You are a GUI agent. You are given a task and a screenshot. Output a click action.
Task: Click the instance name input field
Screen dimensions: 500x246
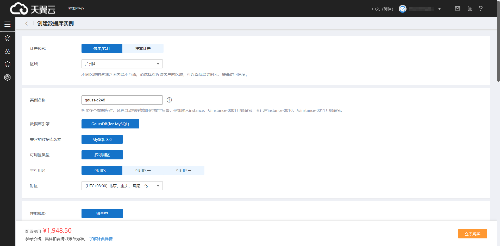pyautogui.click(x=122, y=100)
